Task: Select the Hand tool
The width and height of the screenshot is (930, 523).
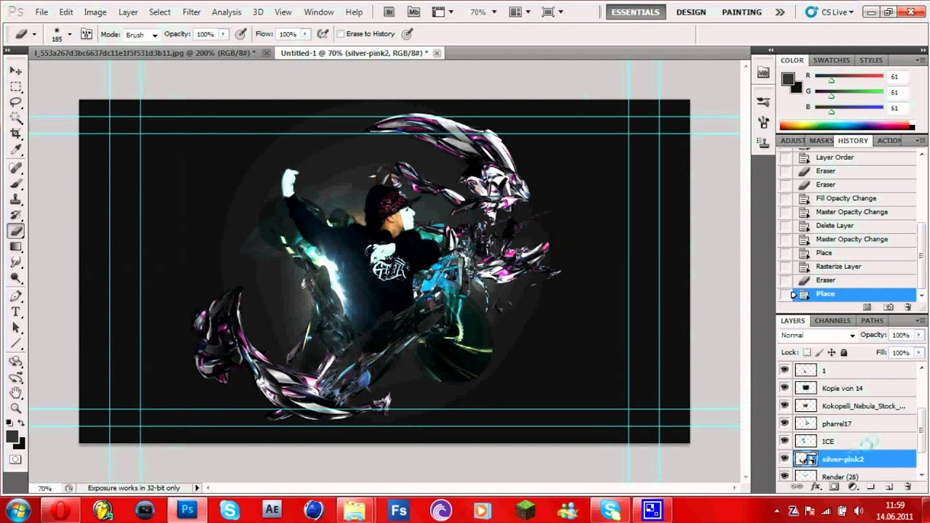Action: 16,393
